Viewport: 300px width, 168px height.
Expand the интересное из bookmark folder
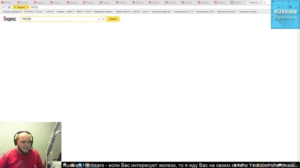click(x=183, y=12)
